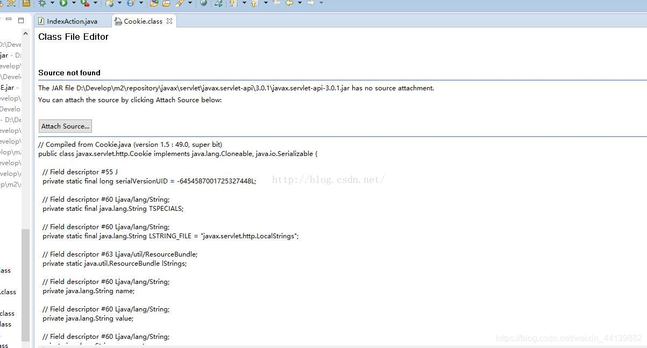
Task: Close the Cookie.class tab
Action: click(x=169, y=21)
